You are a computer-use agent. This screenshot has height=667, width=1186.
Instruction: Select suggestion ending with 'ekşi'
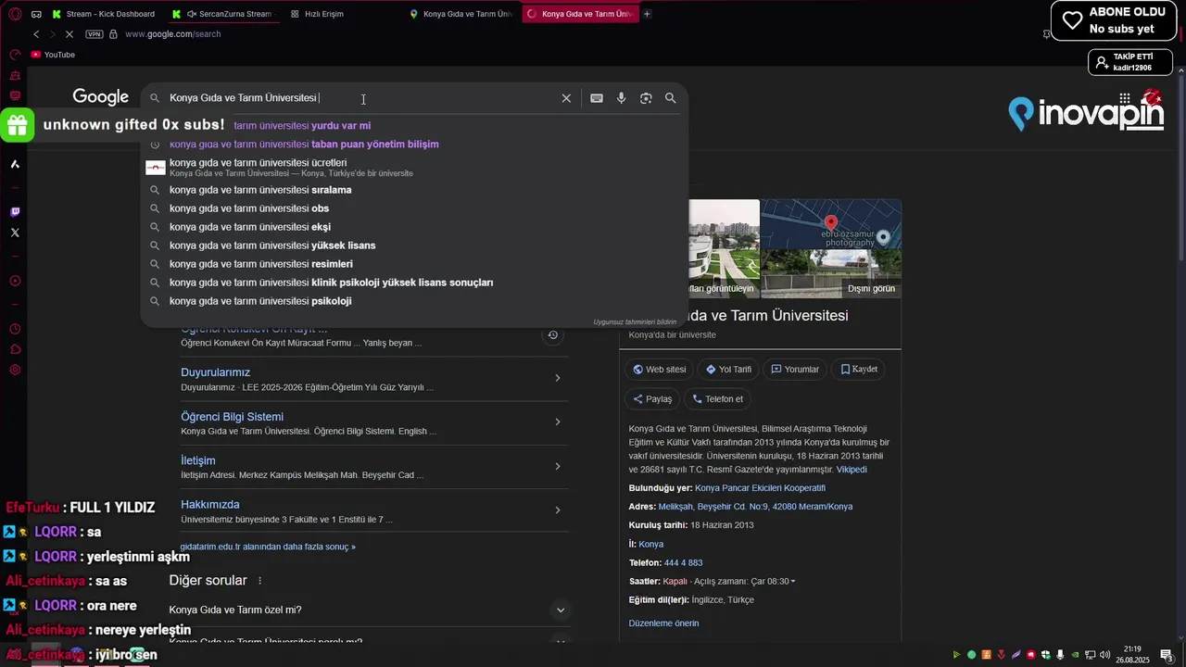[415, 227]
